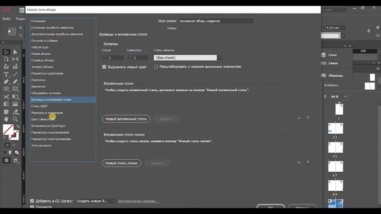Open the Связи (Links) panel
The height and width of the screenshot is (214, 381).
[x=329, y=63]
